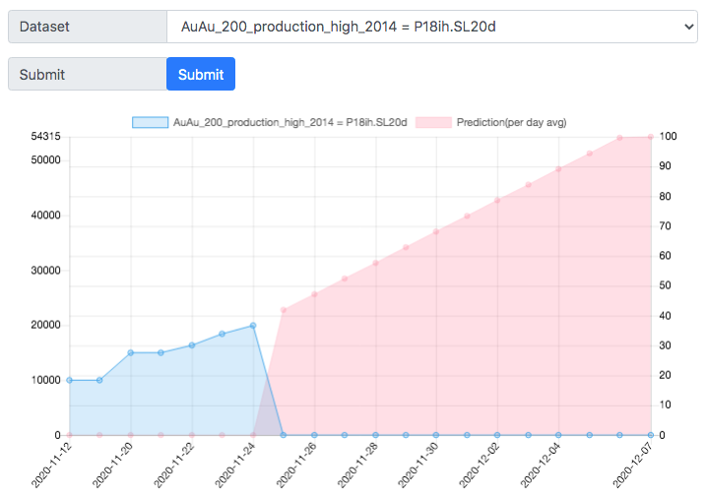Click the pink prediction point at 2020-12-02

coord(497,200)
